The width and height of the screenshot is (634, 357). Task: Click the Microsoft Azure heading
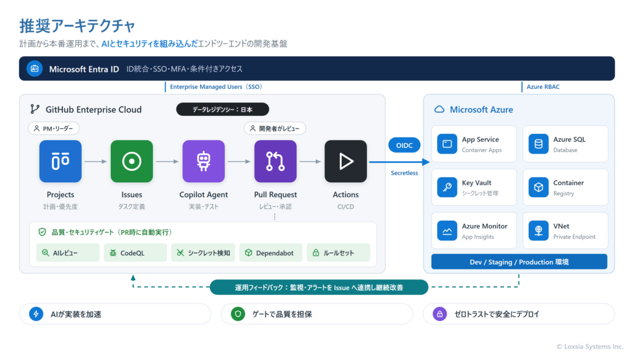coord(482,109)
